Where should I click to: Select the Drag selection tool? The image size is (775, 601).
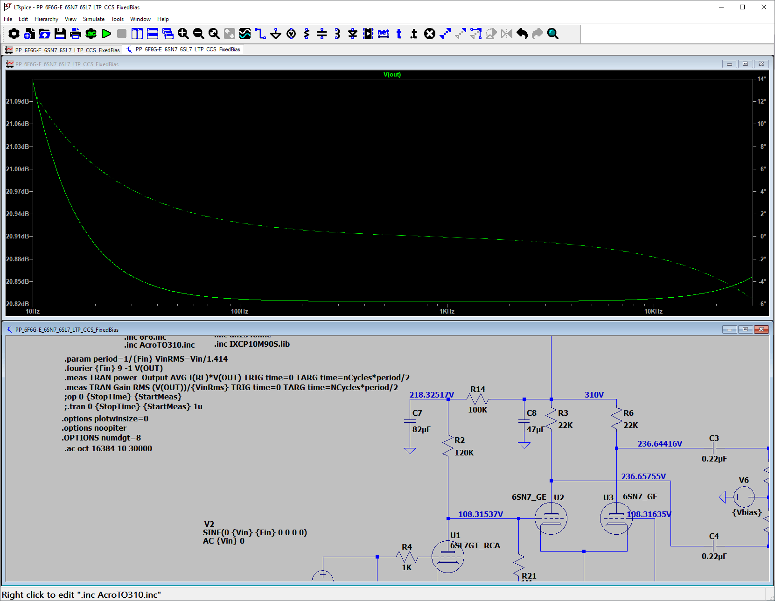476,34
